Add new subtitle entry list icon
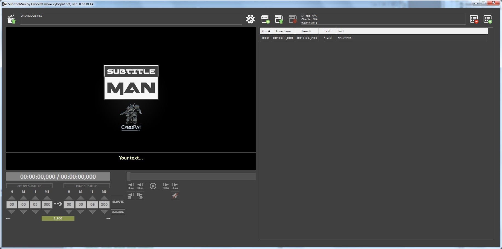502x249 pixels. [x=488, y=19]
